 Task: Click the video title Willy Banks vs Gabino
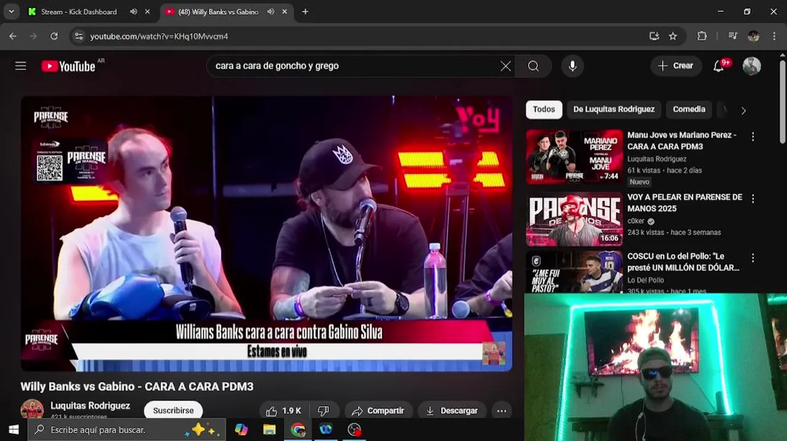click(x=137, y=386)
